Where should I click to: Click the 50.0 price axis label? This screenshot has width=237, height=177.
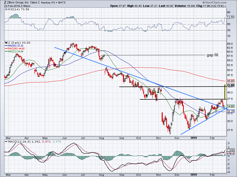point(230,70)
